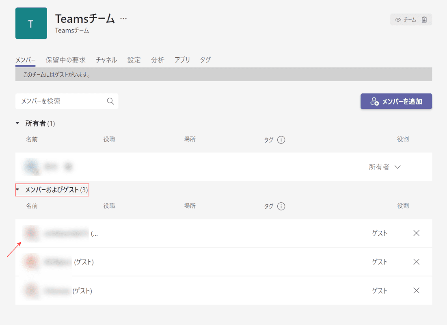Open the 分析 tab
Viewport: 447px width, 325px height.
tap(158, 60)
